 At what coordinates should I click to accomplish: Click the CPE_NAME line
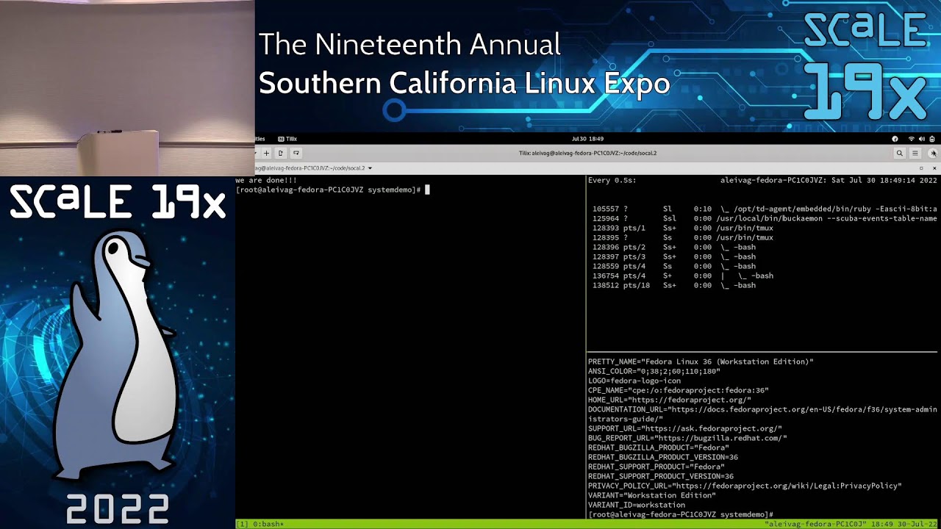(679, 390)
